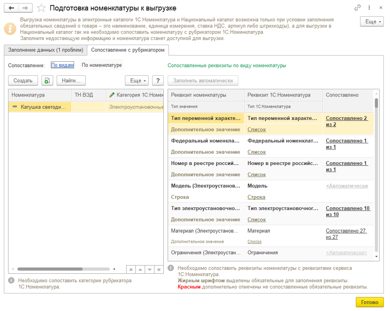This screenshot has width=390, height=311.
Task: Click Список link under Материал
Action: point(254,242)
